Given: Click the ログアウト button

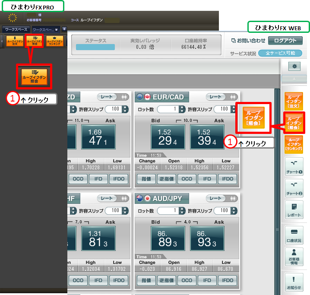Looking at the screenshot, I should click(285, 41).
